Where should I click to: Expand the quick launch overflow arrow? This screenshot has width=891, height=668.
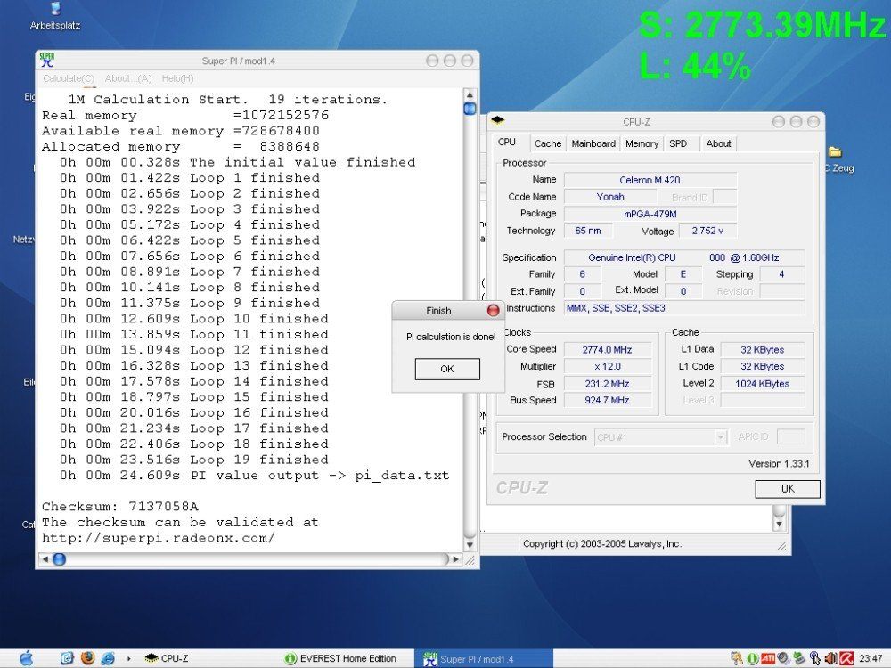pyautogui.click(x=128, y=659)
